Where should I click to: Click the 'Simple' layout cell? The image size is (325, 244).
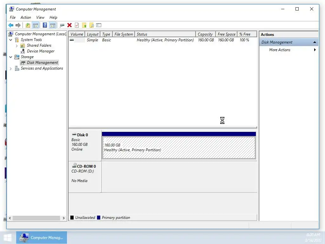point(92,40)
